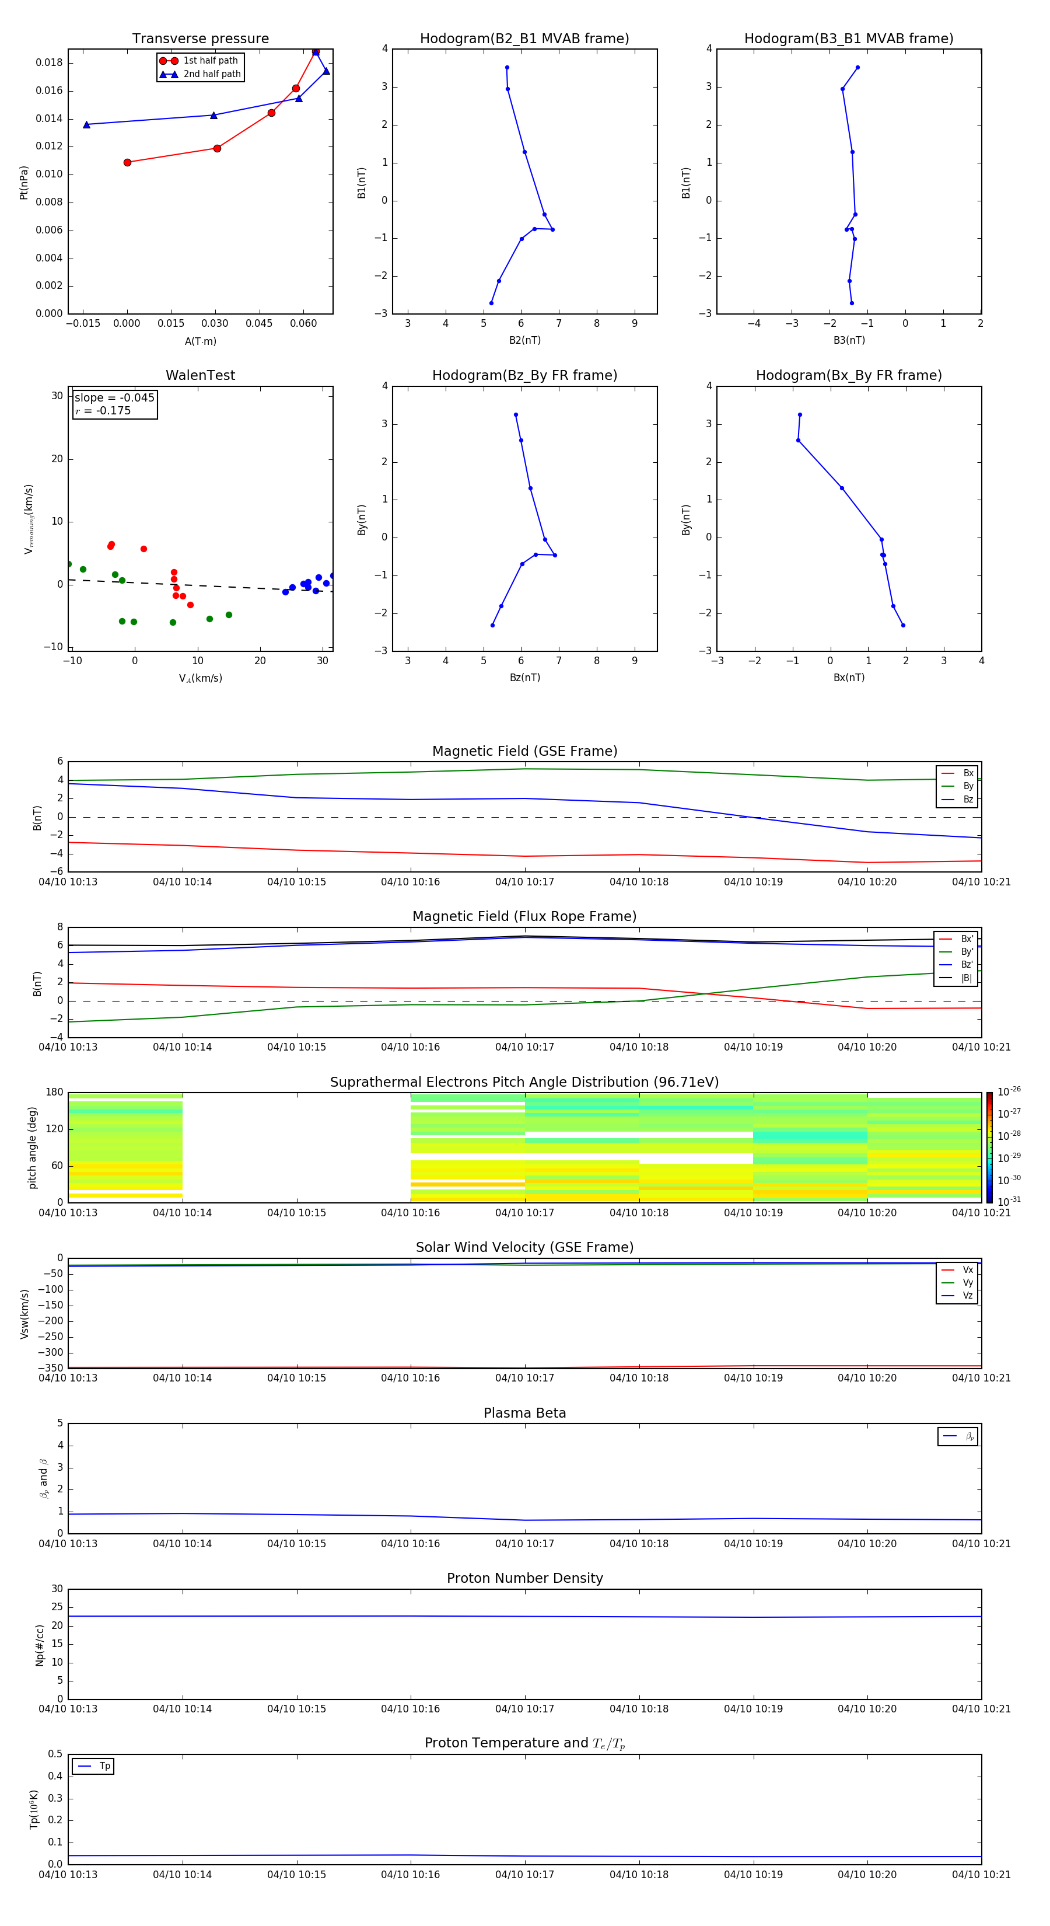
Task: Click 'Proton Number Density' title
Action: click(524, 1578)
